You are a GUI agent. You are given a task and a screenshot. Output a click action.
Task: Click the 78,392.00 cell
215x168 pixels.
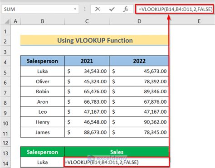point(139,82)
